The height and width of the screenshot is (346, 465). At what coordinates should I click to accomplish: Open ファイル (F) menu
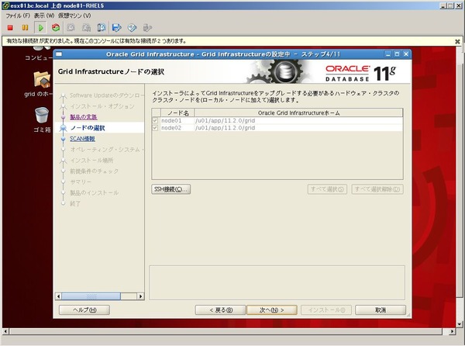(18, 16)
